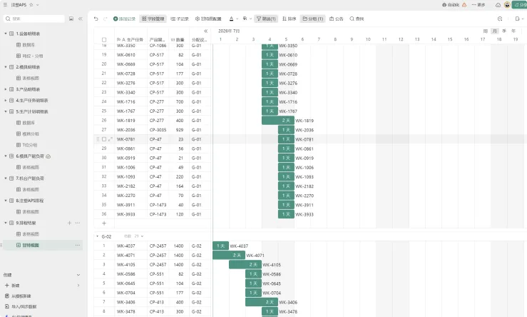Open the sub-record option in the toolbar
The height and width of the screenshot is (317, 527).
pos(180,19)
